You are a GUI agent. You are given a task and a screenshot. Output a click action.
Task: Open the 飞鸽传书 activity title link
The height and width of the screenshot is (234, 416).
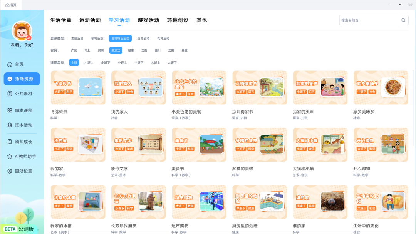click(x=59, y=112)
